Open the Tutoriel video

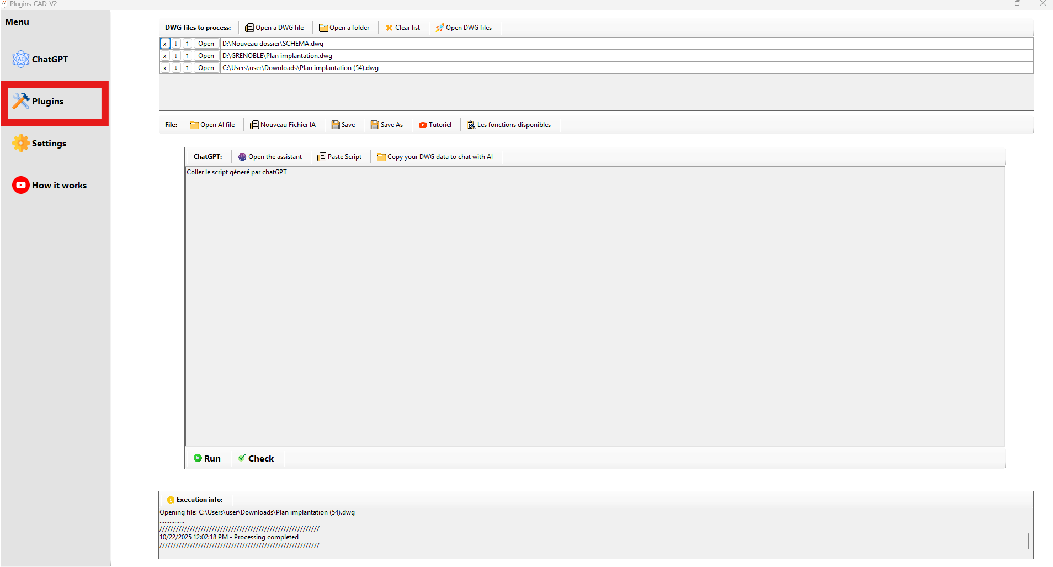(435, 125)
